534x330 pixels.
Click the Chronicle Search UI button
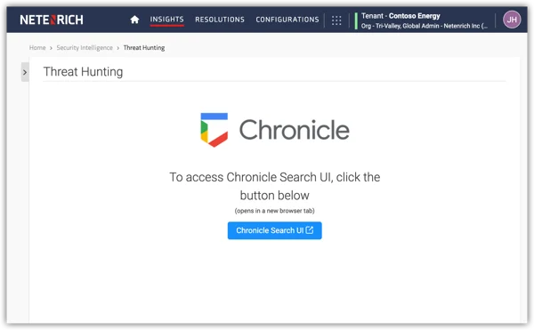click(x=274, y=230)
